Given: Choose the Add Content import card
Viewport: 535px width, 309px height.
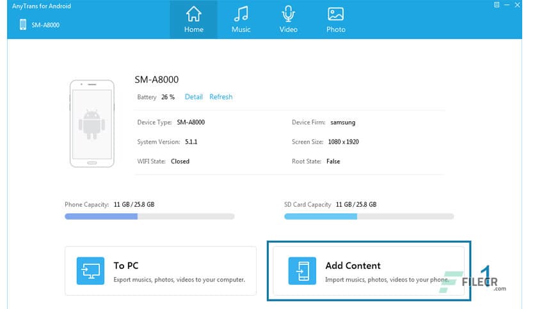Looking at the screenshot, I should [369, 271].
